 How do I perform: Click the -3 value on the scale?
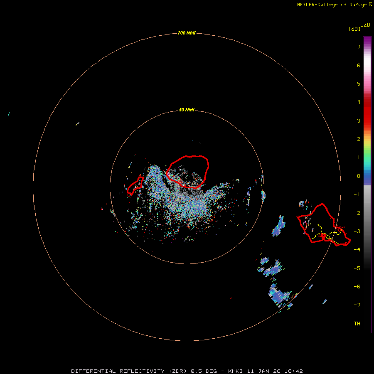(x=357, y=231)
